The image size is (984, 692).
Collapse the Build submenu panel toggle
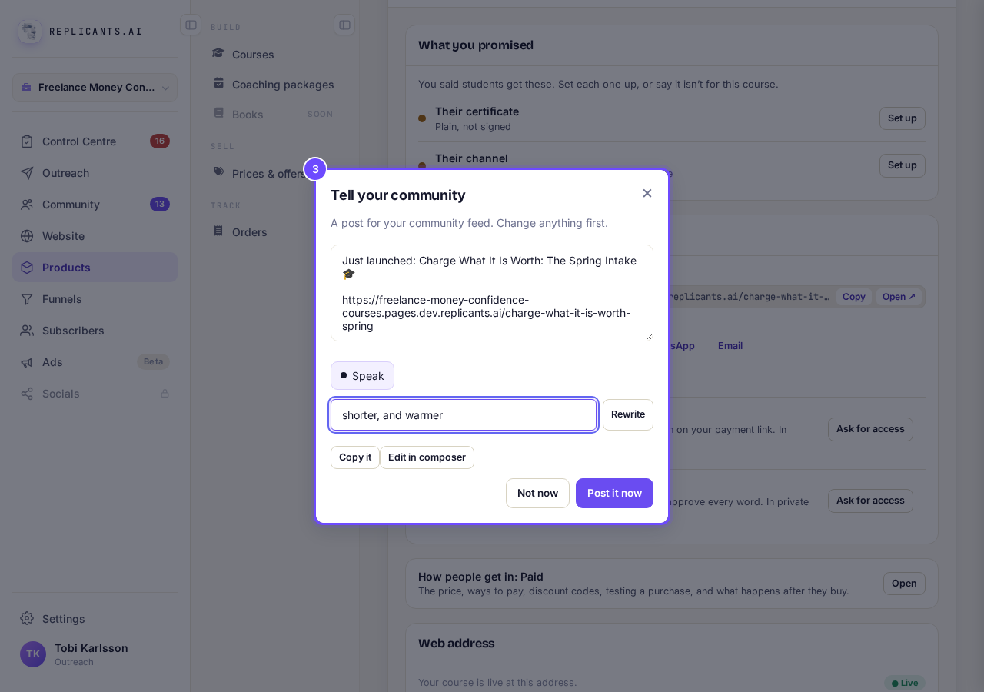pos(344,25)
